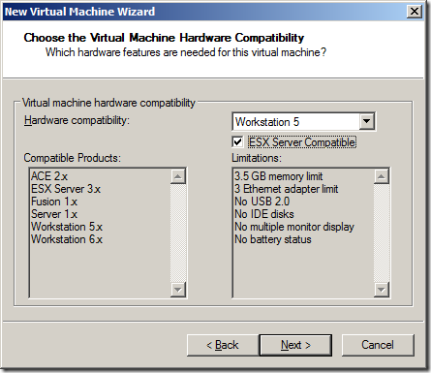
Task: Click No multiple monitor display limitation
Action: pyautogui.click(x=294, y=227)
